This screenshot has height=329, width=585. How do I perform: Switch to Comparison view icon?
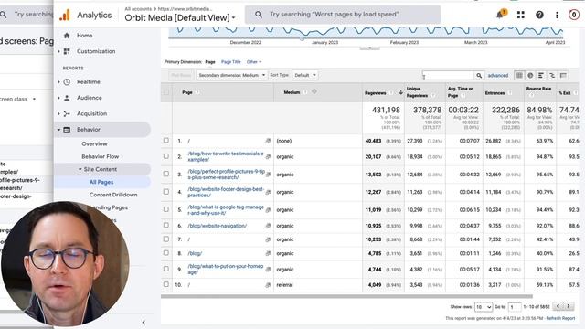point(552,75)
